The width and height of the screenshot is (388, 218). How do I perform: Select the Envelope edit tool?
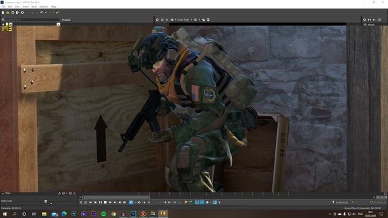[x=139, y=202]
